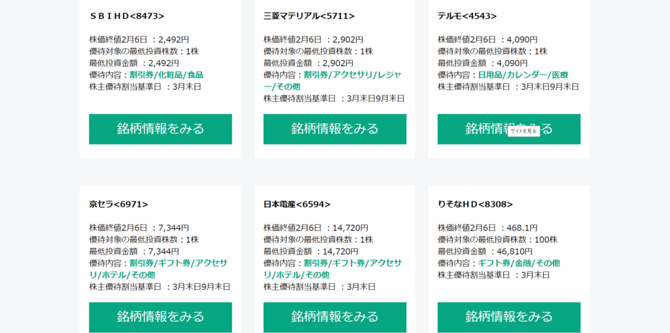Click SBIHD closing price 2,492円
670x333 pixels.
coord(173,40)
